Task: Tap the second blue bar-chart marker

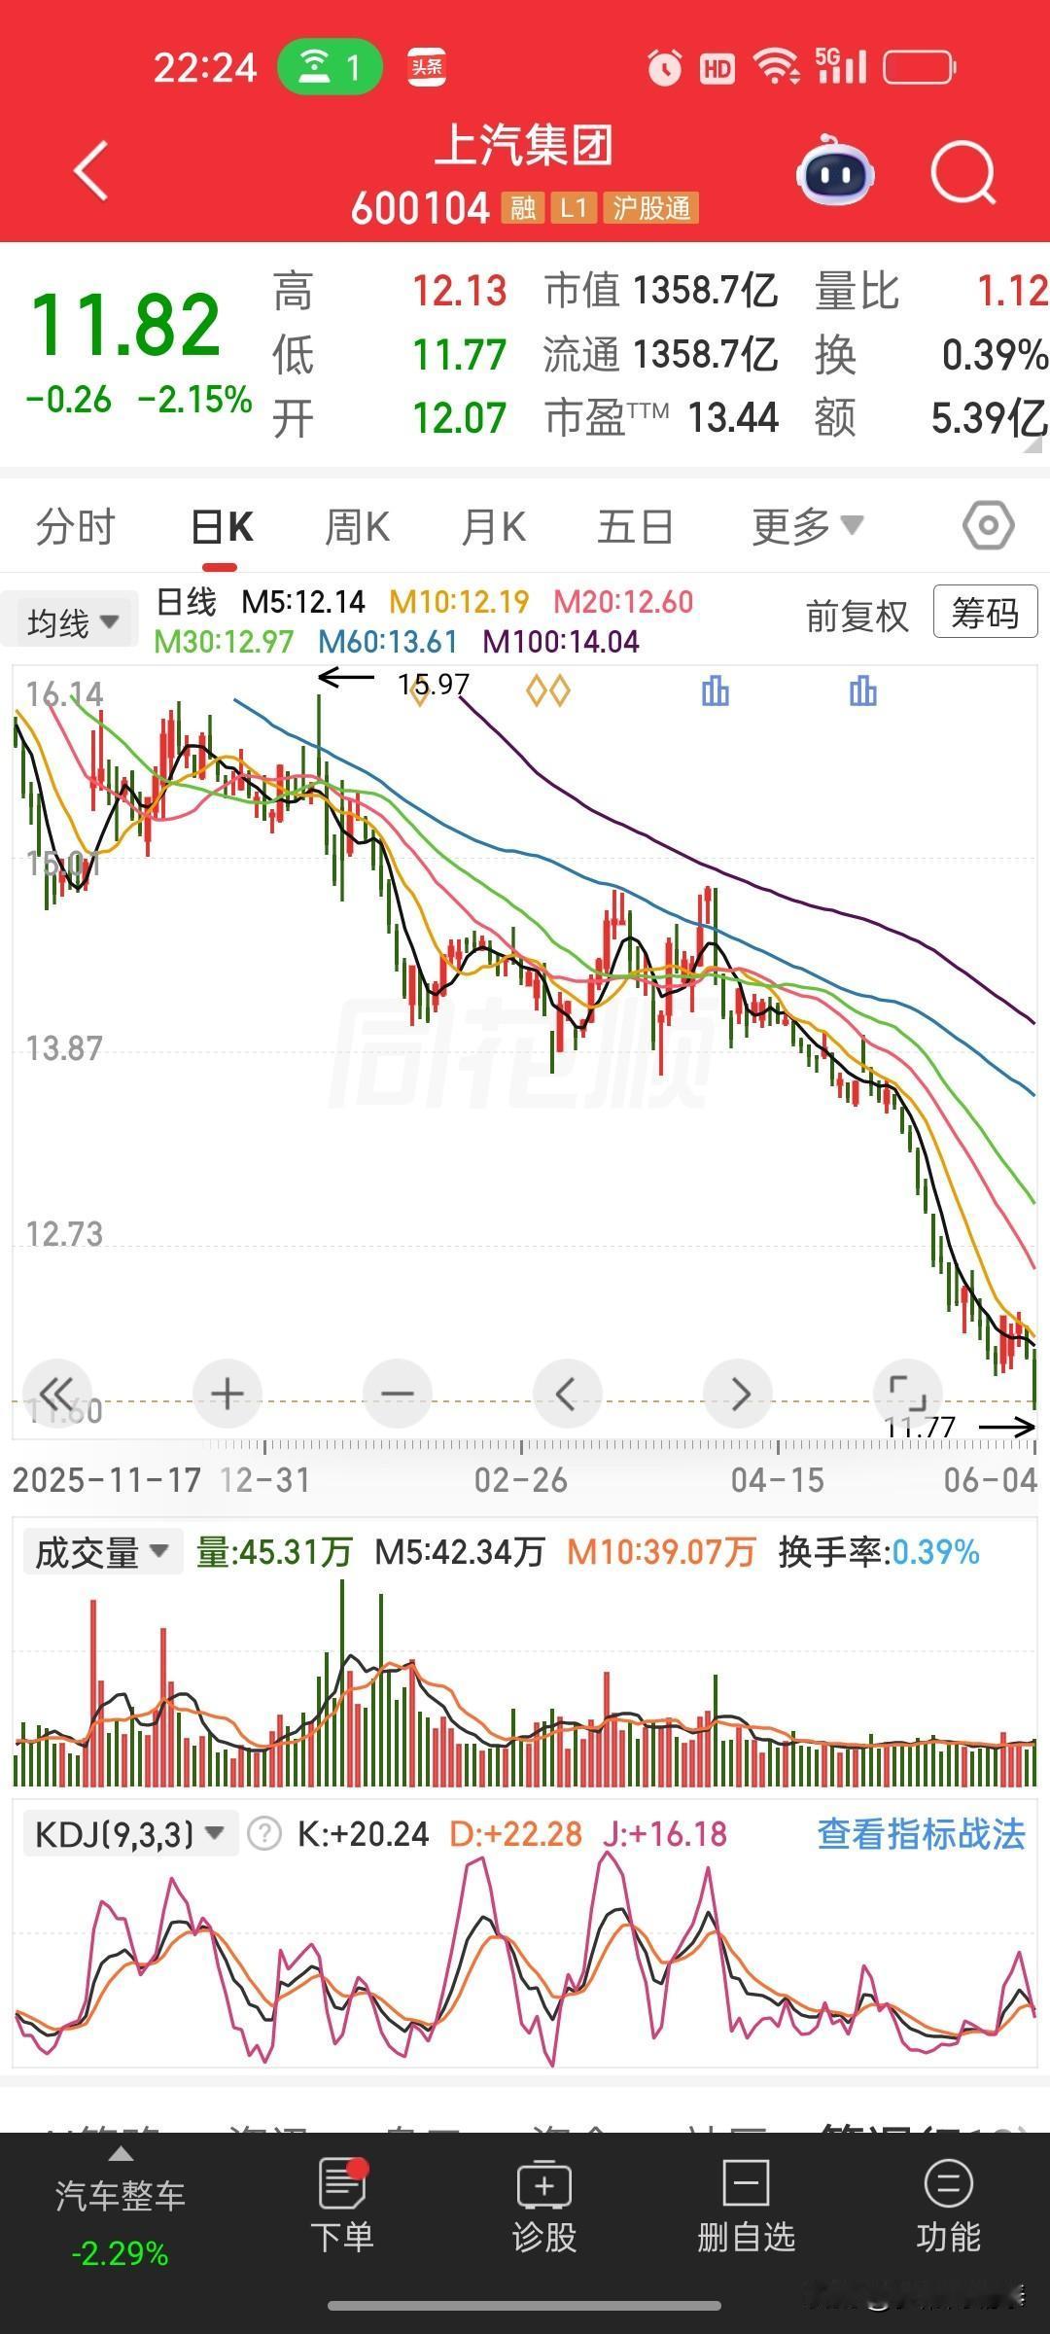Action: (862, 691)
